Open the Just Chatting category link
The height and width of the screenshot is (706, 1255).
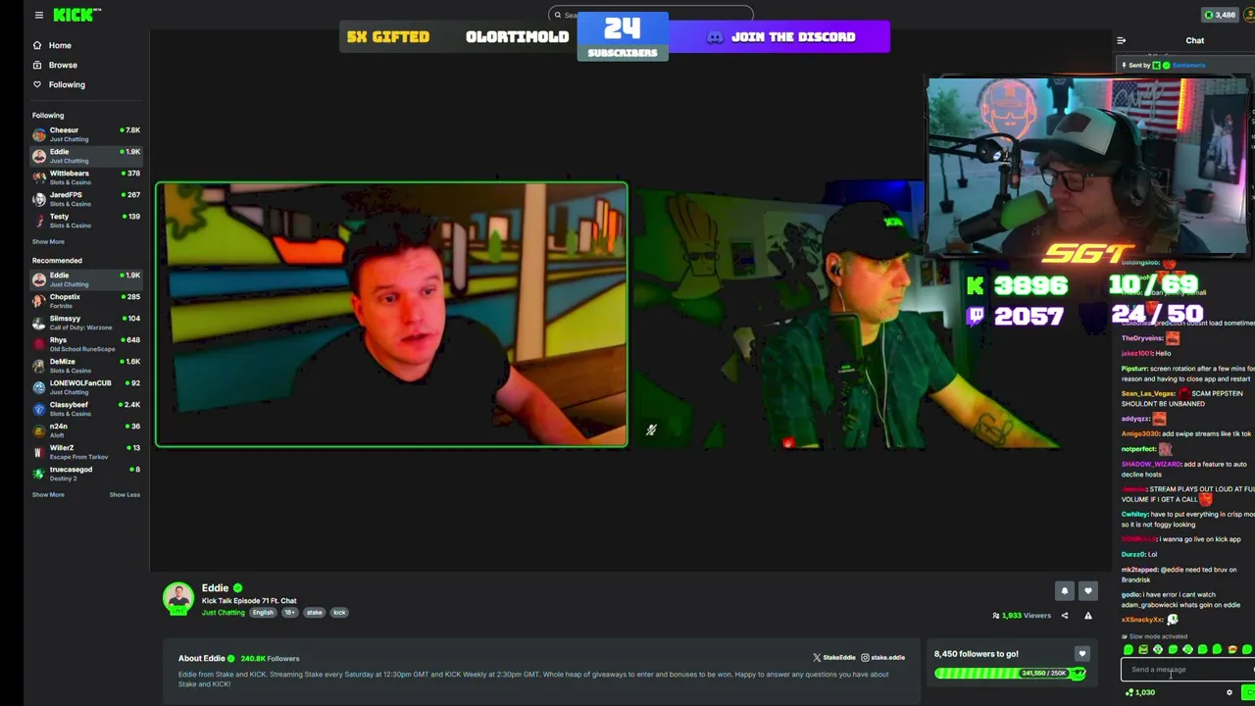(x=224, y=613)
